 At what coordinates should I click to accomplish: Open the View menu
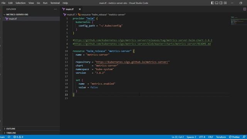click(31, 3)
